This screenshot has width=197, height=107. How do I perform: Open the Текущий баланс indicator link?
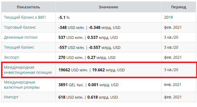[19, 47]
